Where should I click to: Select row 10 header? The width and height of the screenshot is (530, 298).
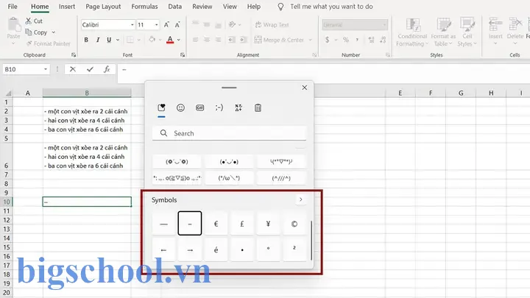[x=7, y=202]
